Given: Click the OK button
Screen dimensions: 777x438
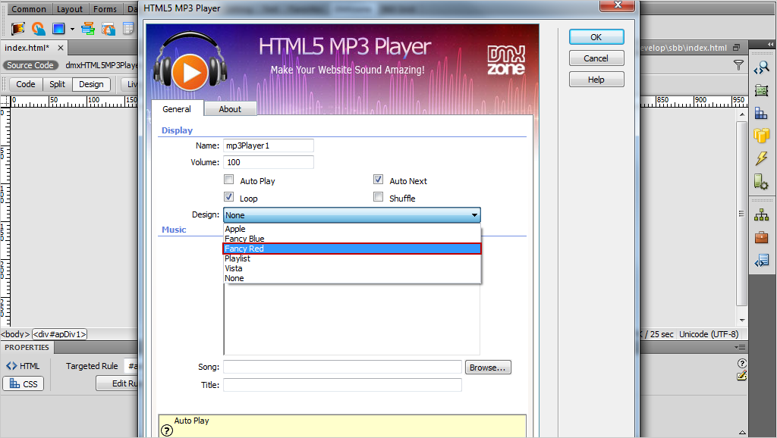Looking at the screenshot, I should (596, 37).
